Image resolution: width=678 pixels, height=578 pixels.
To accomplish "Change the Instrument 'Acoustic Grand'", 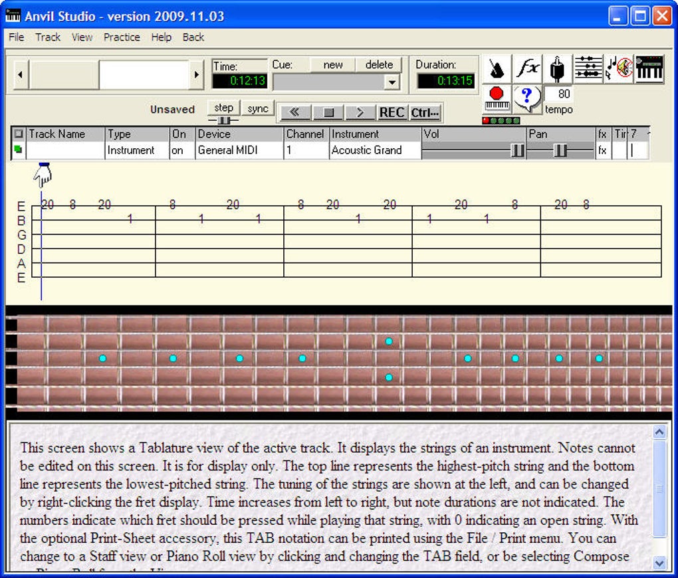I will pyautogui.click(x=374, y=150).
